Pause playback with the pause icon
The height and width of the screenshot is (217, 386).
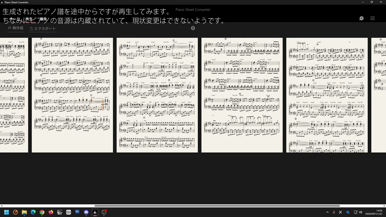pyautogui.click(x=193, y=28)
